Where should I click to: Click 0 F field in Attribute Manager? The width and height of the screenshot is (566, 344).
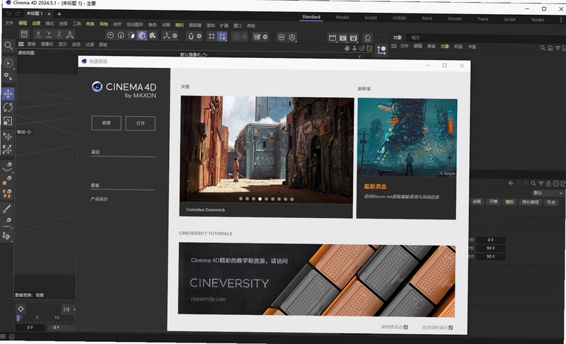[x=490, y=240]
